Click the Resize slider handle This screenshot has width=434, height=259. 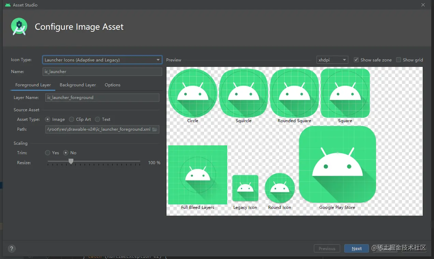coord(71,161)
